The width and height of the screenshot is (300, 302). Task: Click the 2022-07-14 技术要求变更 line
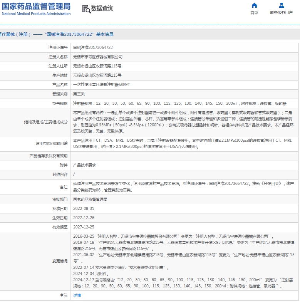[121, 267]
